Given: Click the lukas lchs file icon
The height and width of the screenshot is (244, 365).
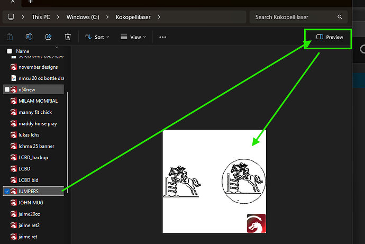Looking at the screenshot, I should coord(14,135).
